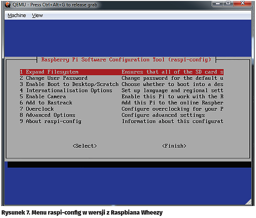Open the Machine menu
The image size is (256, 218).
coord(17,15)
